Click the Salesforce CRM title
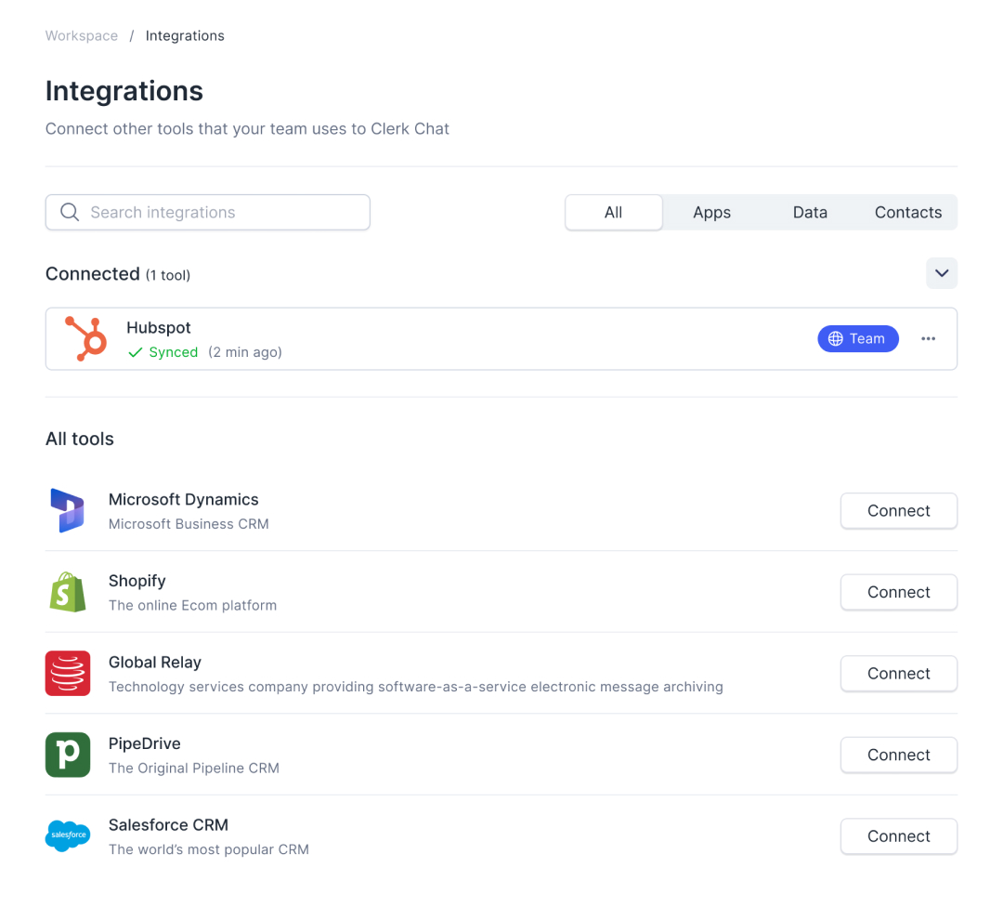 click(168, 825)
